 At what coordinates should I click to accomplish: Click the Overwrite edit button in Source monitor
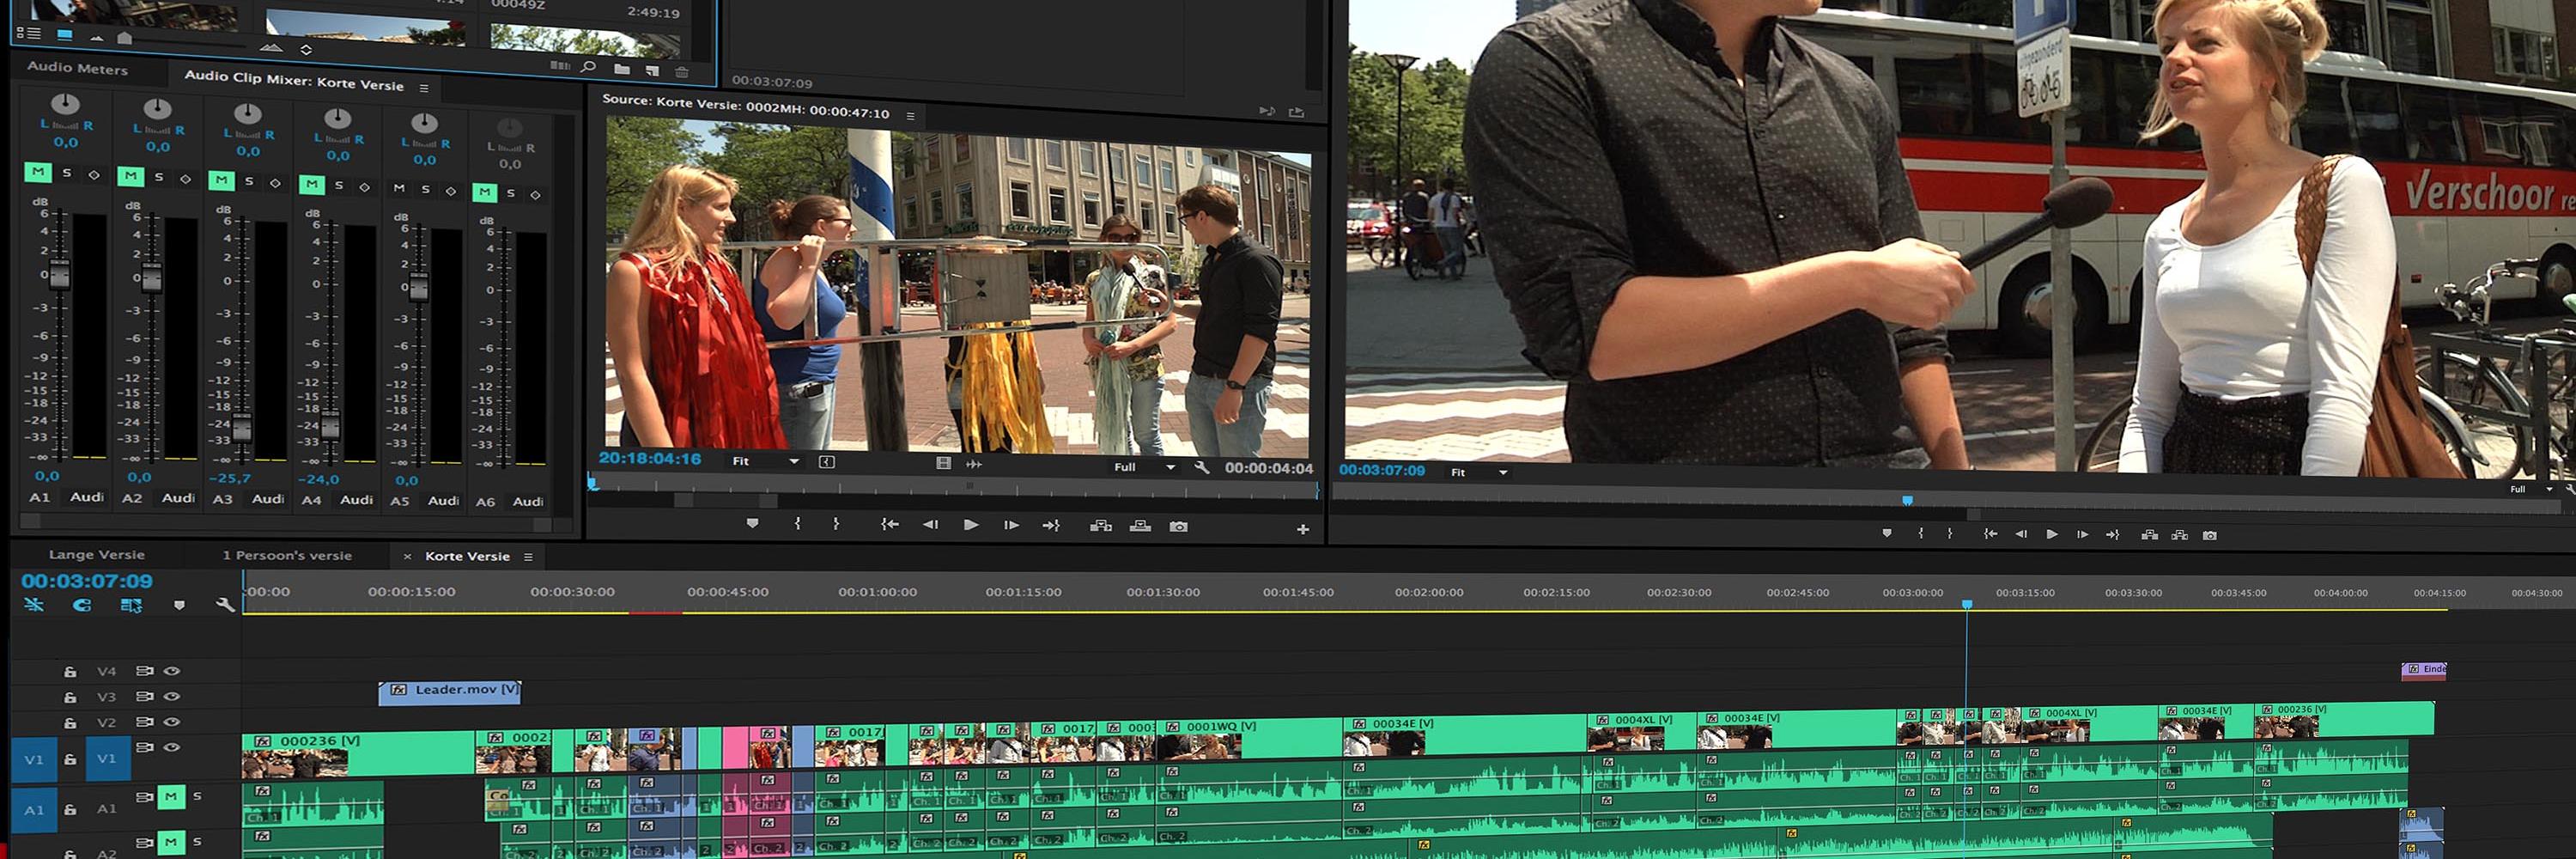[x=1140, y=526]
